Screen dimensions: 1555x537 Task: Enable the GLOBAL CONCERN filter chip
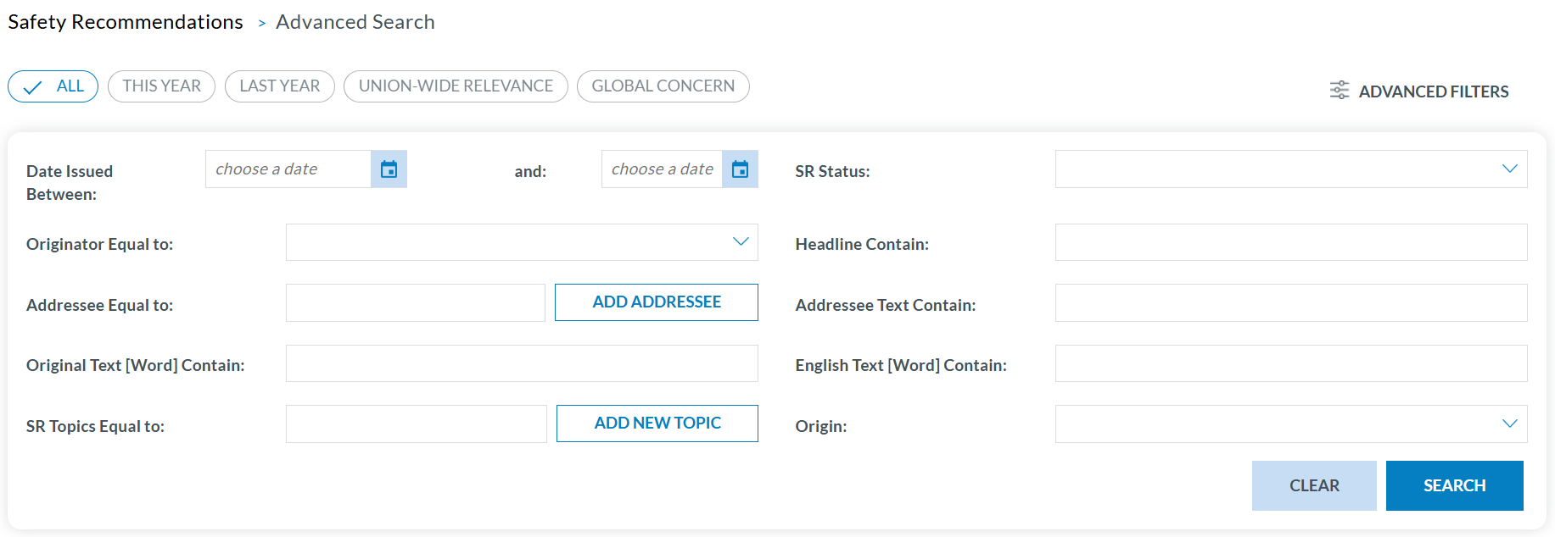(x=663, y=86)
